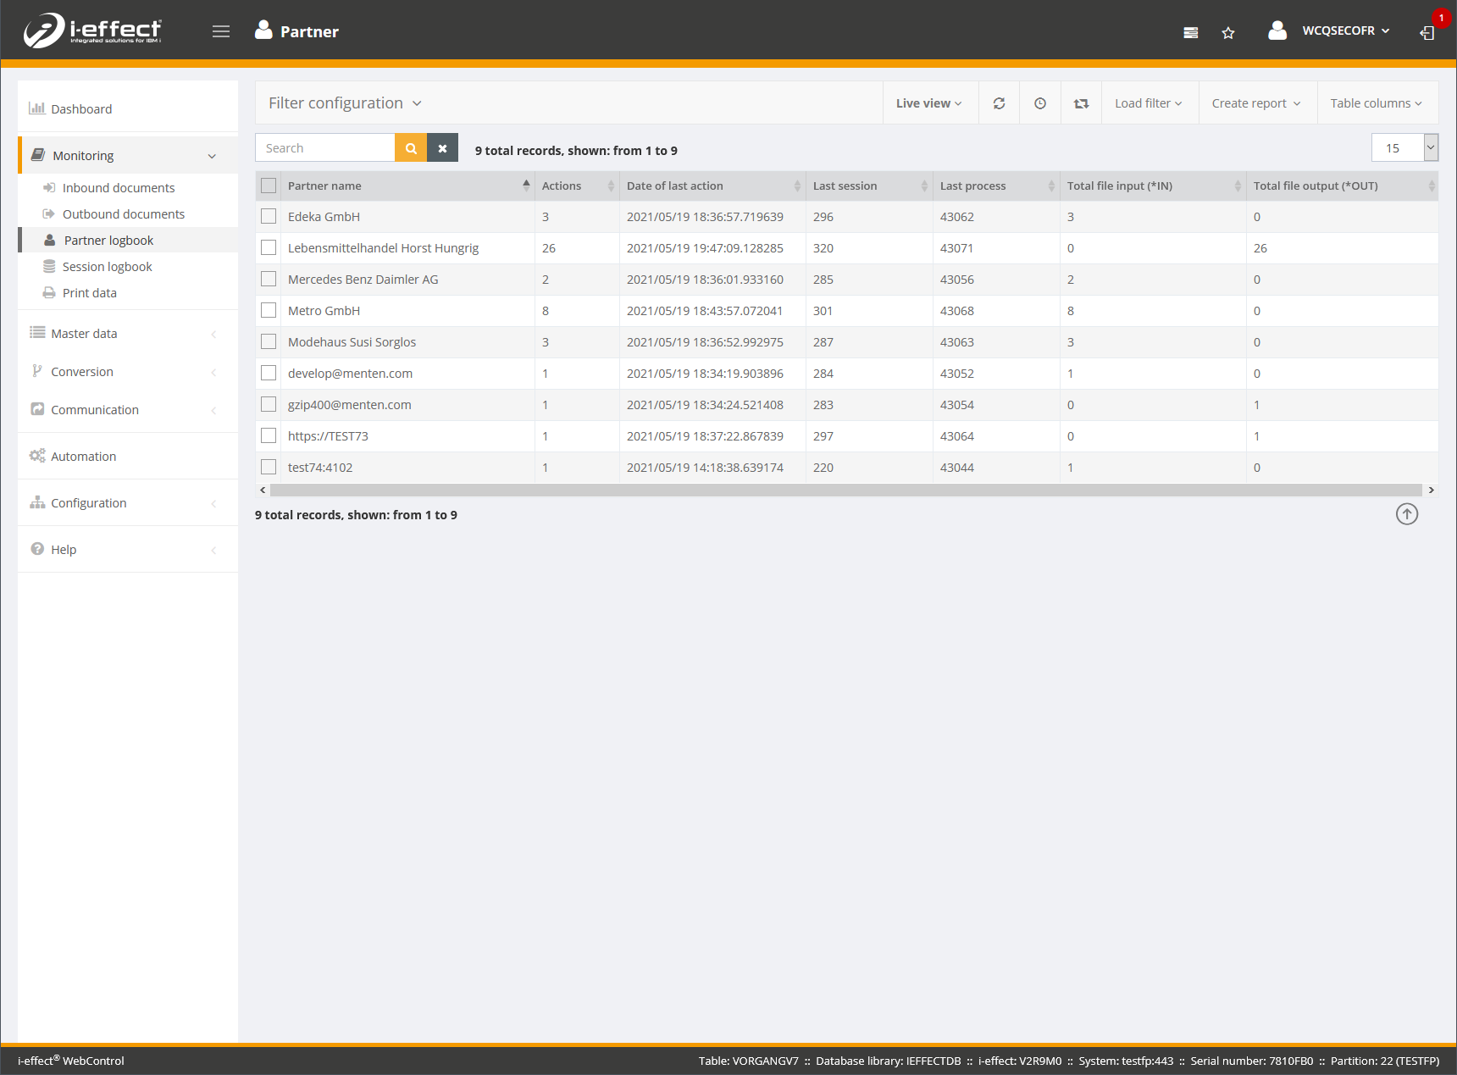
Task: Click the Create report button
Action: coord(1255,103)
